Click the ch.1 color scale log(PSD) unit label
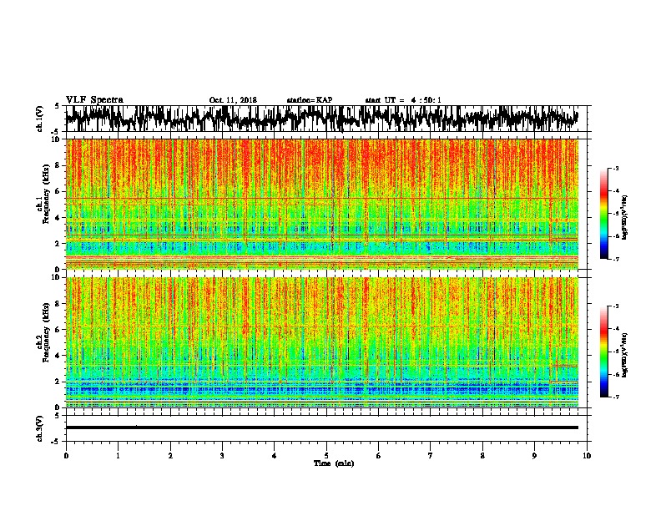This screenshot has height=511, width=661. (x=625, y=217)
